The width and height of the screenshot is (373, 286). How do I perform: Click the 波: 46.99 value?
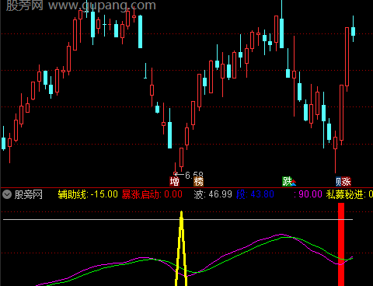[x=213, y=194]
